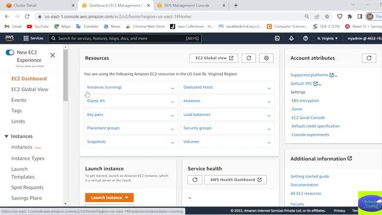The image size is (382, 215).
Task: Open EBS encryption settings link
Action: [x=305, y=101]
